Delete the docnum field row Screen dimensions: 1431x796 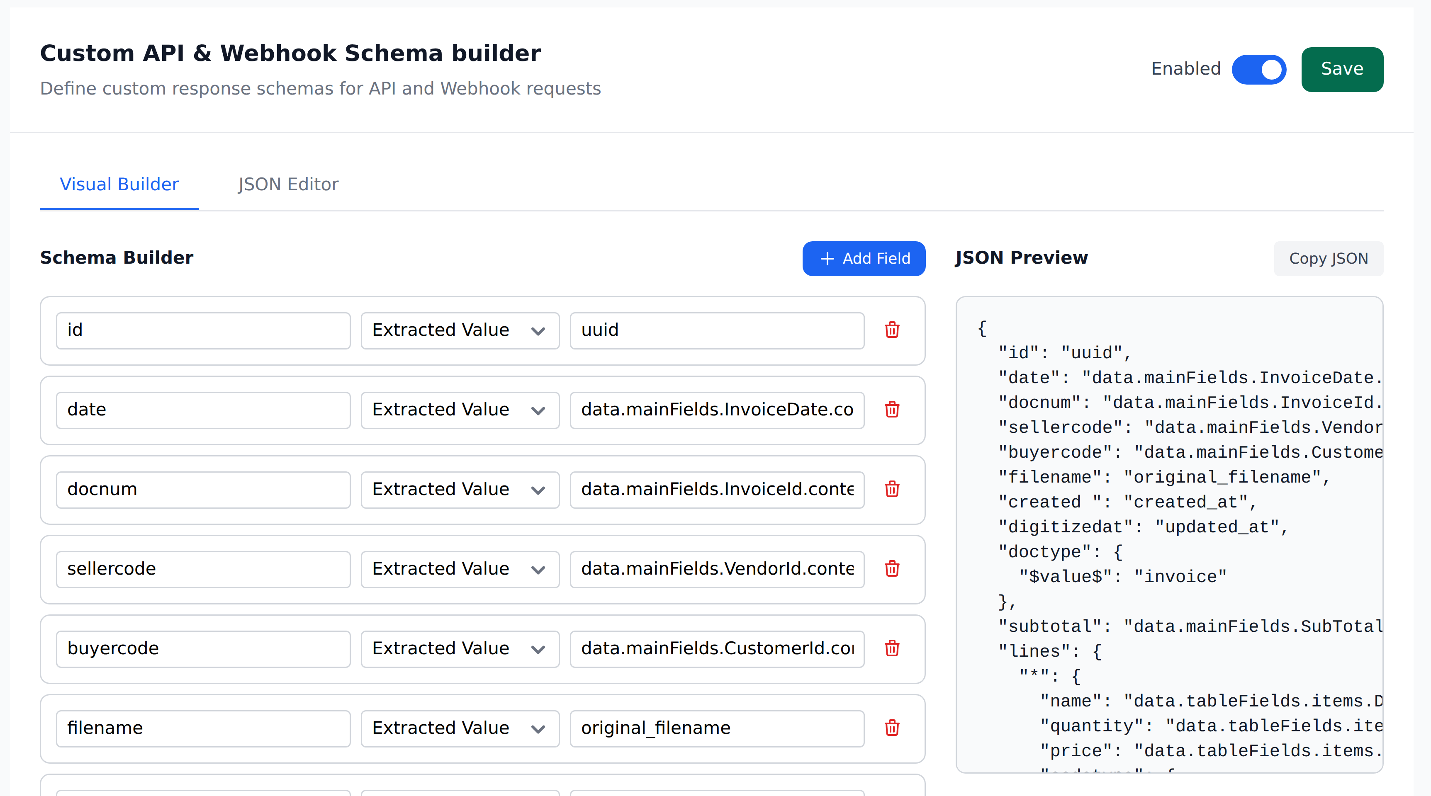892,489
